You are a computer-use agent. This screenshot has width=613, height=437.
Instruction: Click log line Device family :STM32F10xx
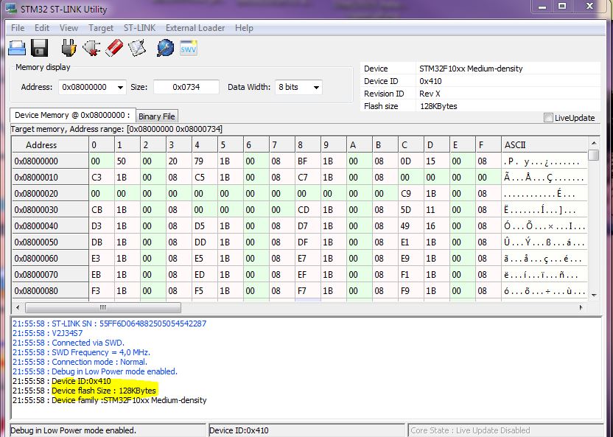coord(109,400)
